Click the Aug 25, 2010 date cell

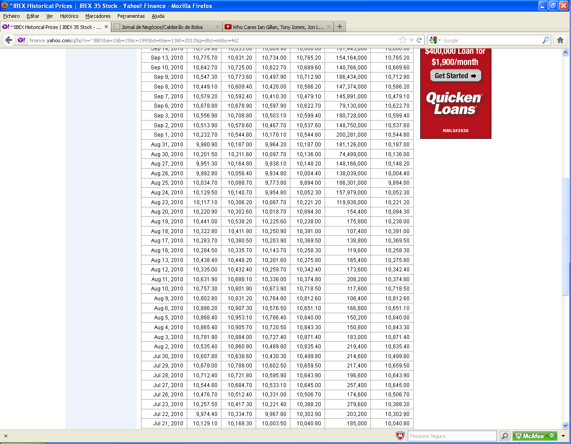pyautogui.click(x=164, y=183)
